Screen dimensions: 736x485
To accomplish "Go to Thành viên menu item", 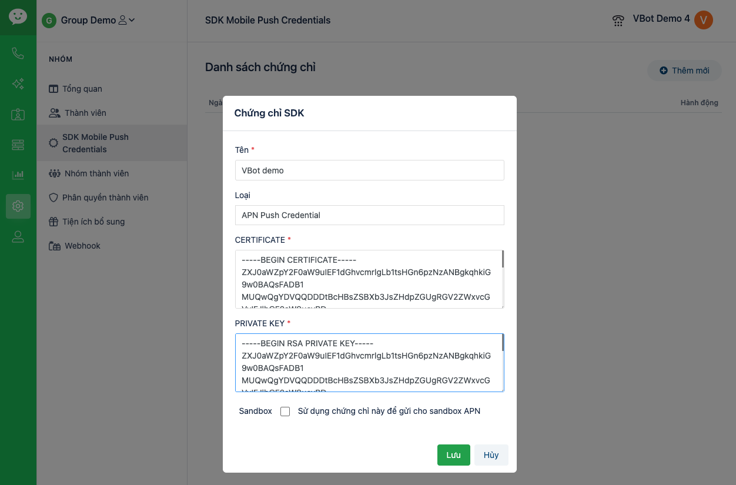I will click(85, 113).
